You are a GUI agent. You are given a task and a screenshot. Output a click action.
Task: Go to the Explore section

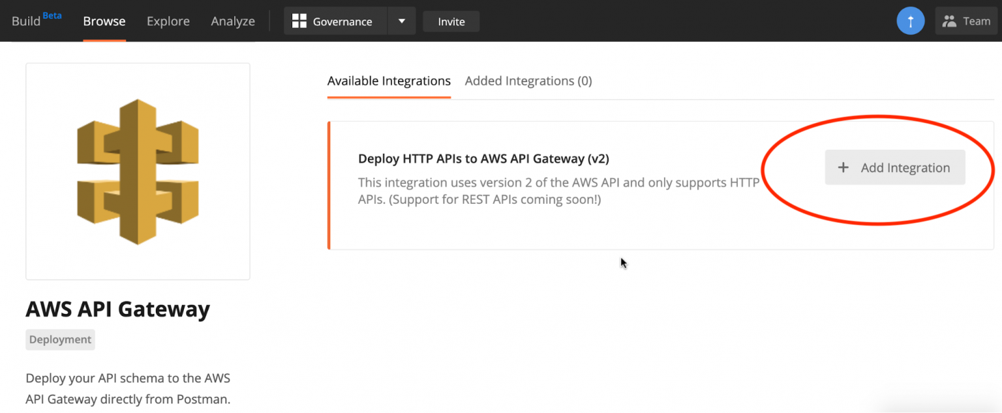[x=168, y=21]
